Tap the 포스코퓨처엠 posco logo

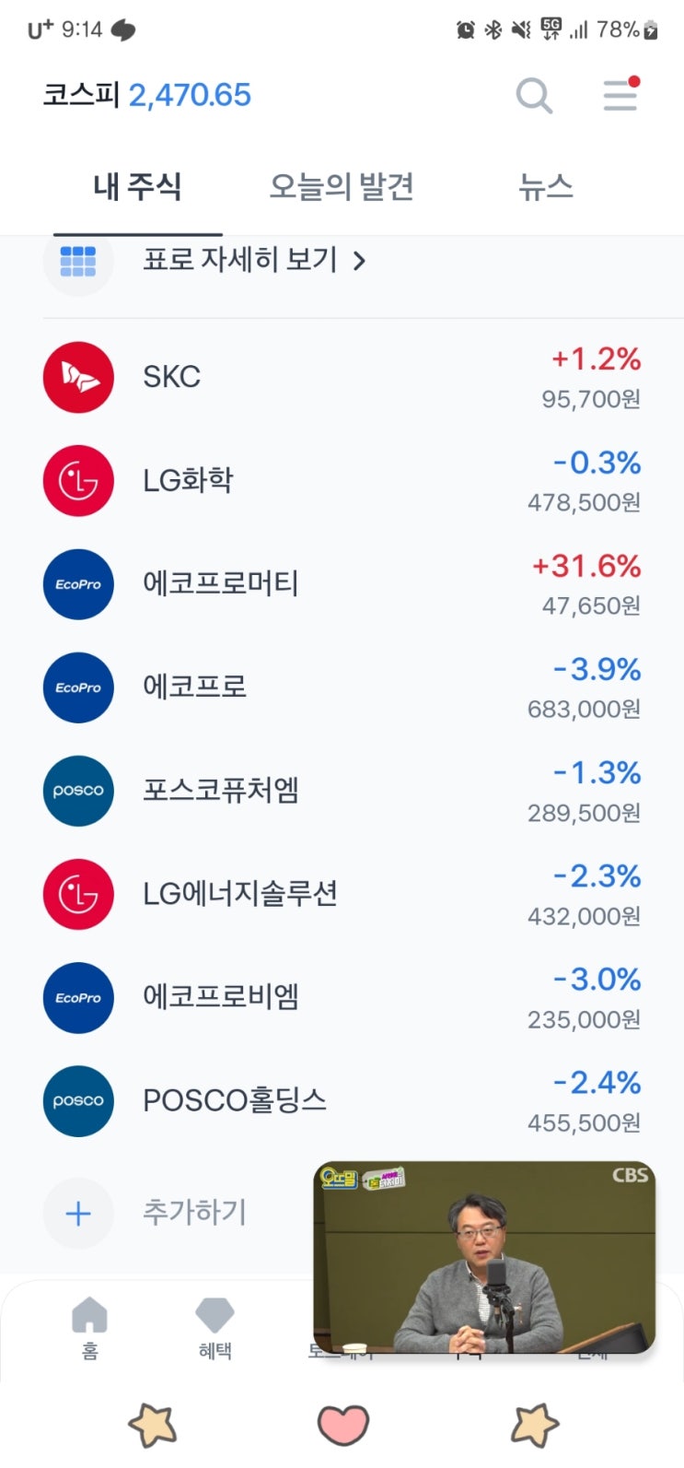tap(78, 791)
